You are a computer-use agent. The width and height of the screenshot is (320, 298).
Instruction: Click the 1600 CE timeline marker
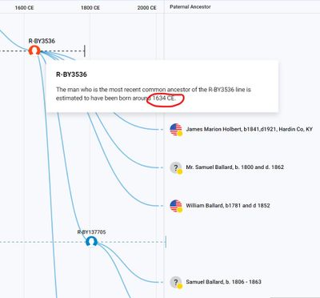(x=24, y=8)
